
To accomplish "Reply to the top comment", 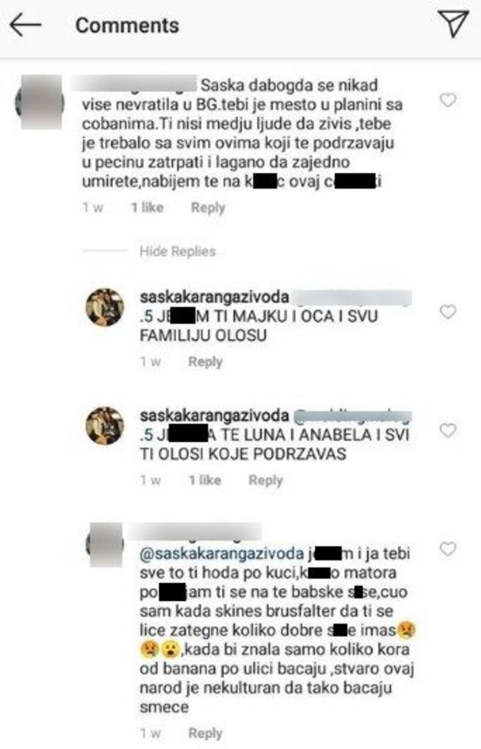I will tap(208, 208).
